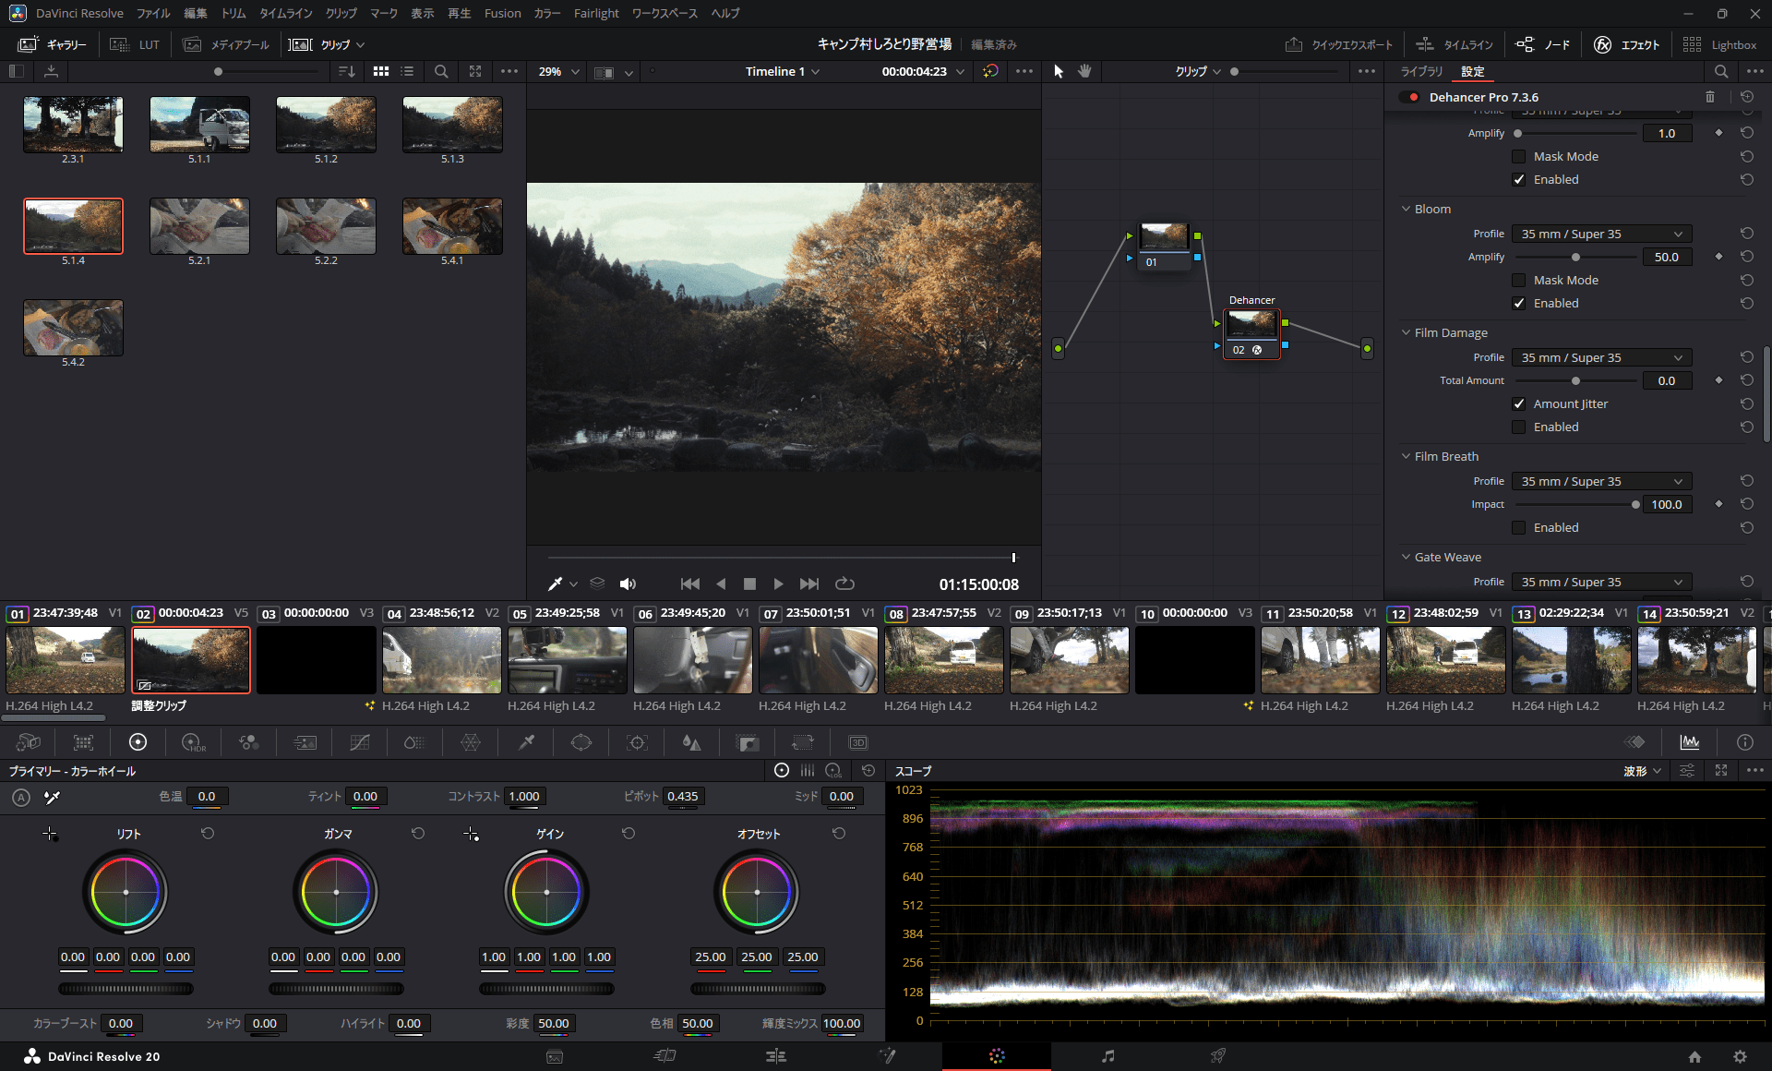Screen dimensions: 1772x1071
Task: Click the loop playback icon
Action: click(844, 584)
